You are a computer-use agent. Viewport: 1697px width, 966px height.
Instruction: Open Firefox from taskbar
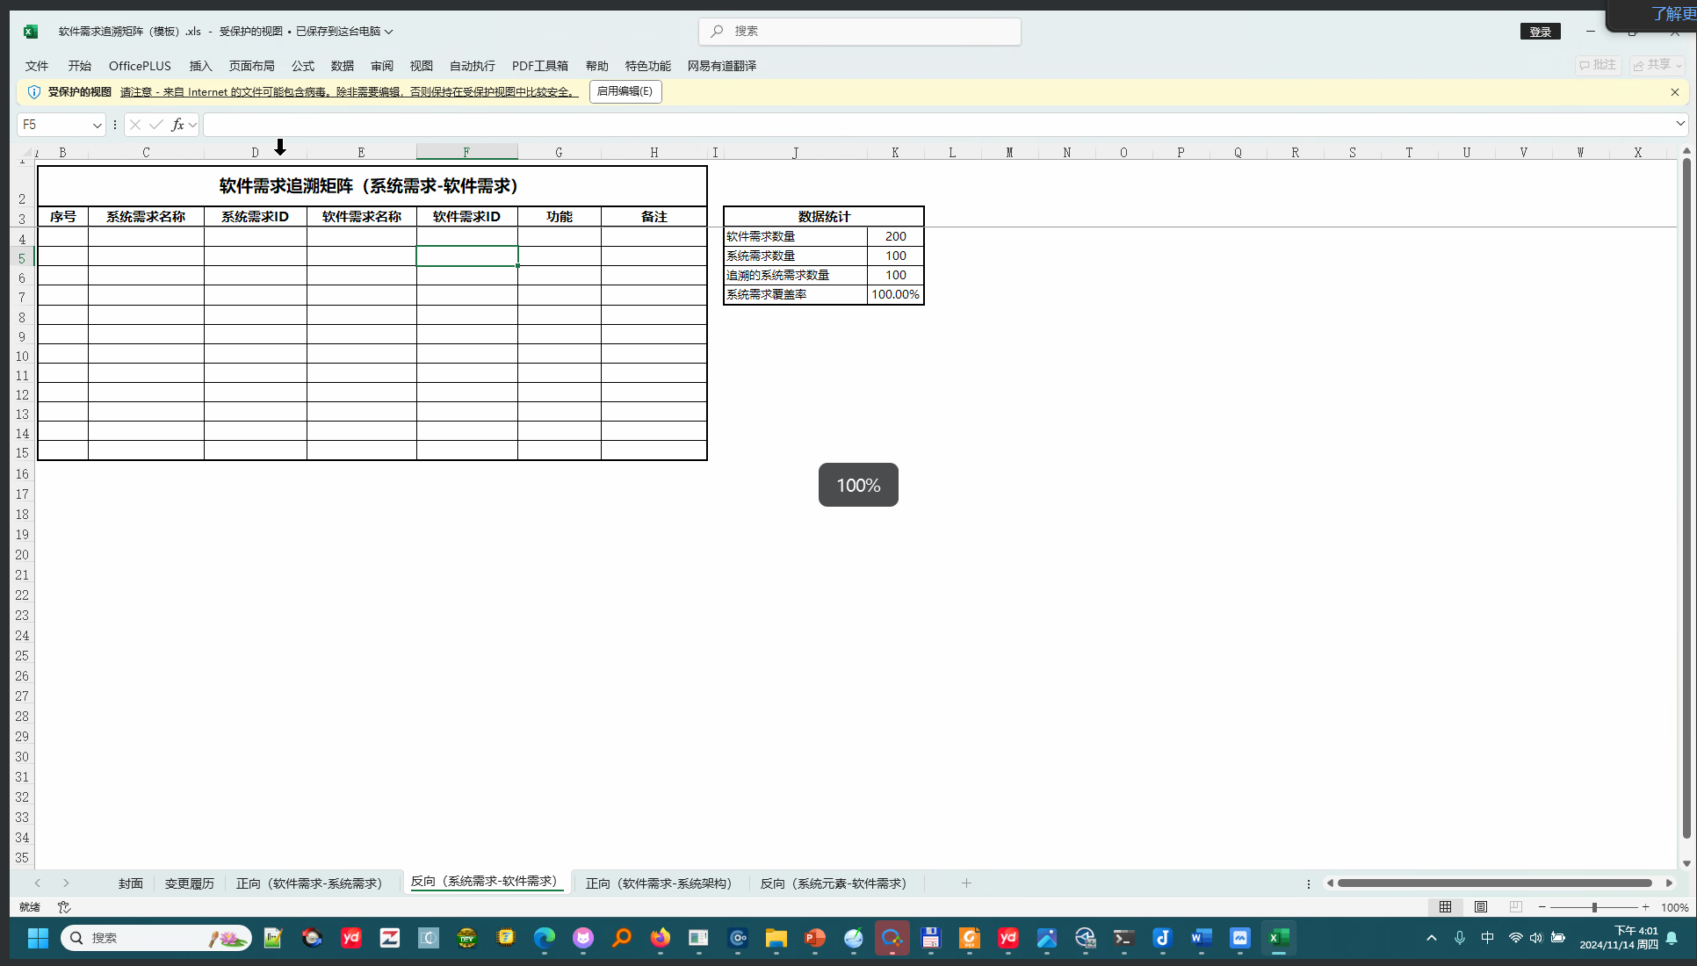point(661,938)
